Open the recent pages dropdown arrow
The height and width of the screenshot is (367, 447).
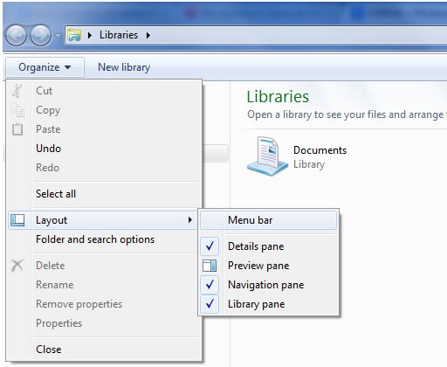(x=58, y=36)
